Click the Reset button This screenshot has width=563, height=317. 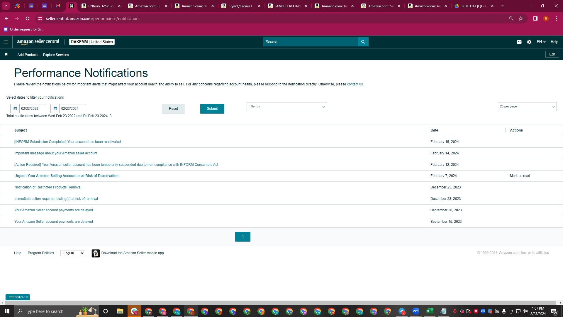[173, 109]
